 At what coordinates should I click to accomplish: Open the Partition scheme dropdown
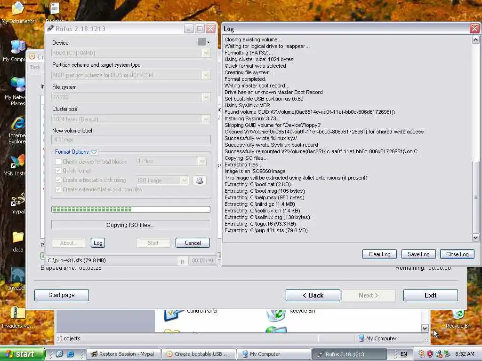[x=131, y=75]
